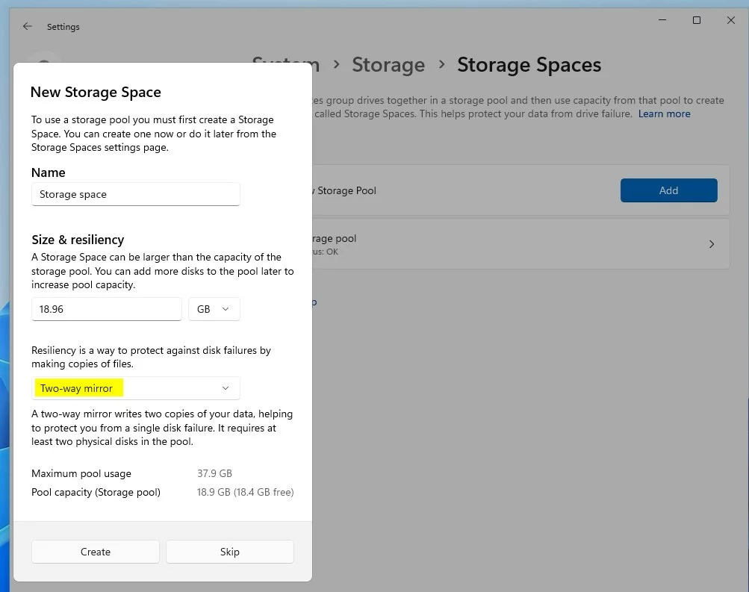Click the Name label above the text field

49,172
